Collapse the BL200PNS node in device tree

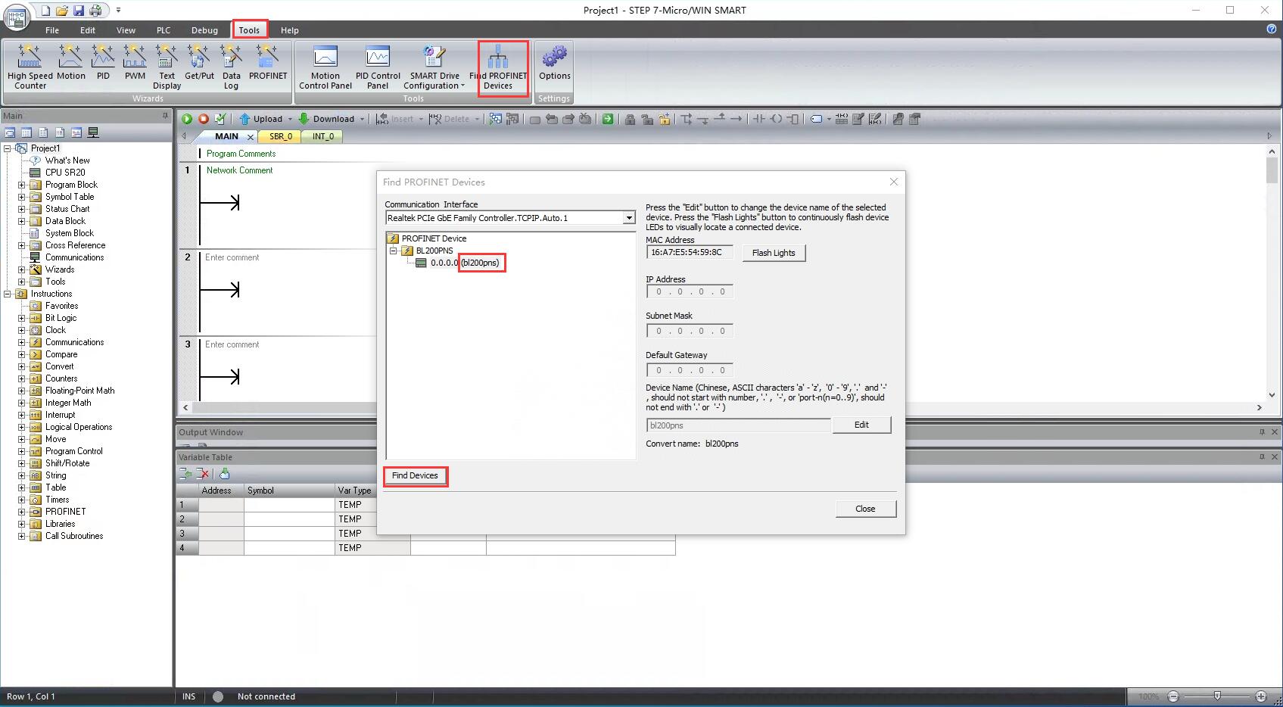(x=394, y=251)
